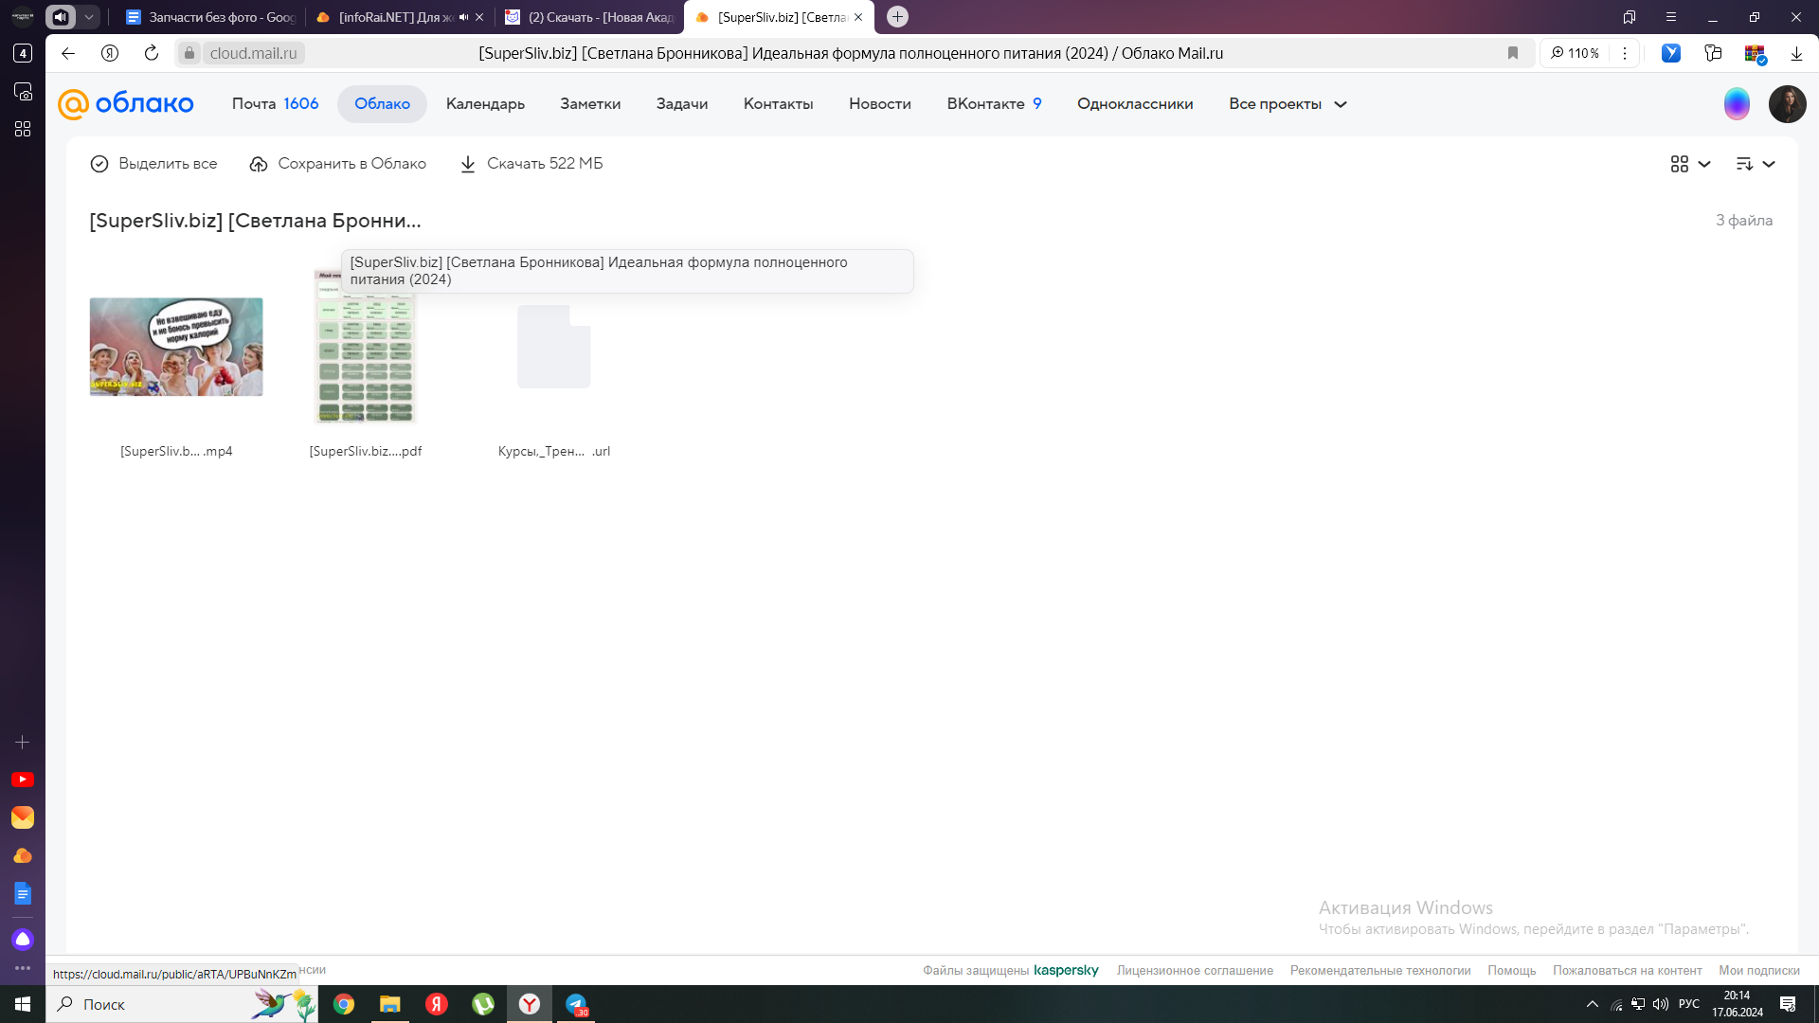Screen dimensions: 1819x1023
Task: Open the volume control in system tray
Action: point(1661,1004)
